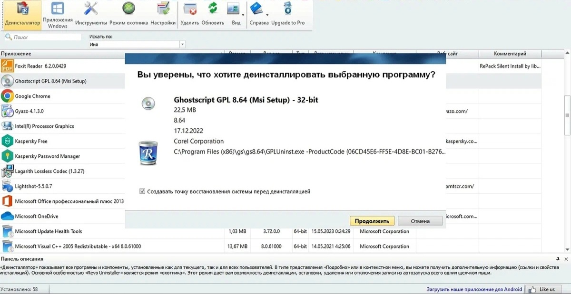Click Установлено: 58 status bar entry
Image resolution: width=571 pixels, height=294 pixels.
(x=19, y=289)
